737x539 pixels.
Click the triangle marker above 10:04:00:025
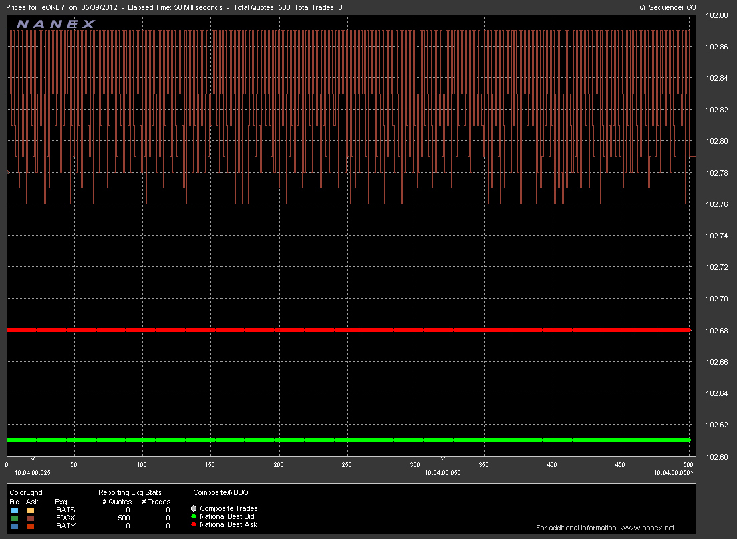pyautogui.click(x=33, y=458)
